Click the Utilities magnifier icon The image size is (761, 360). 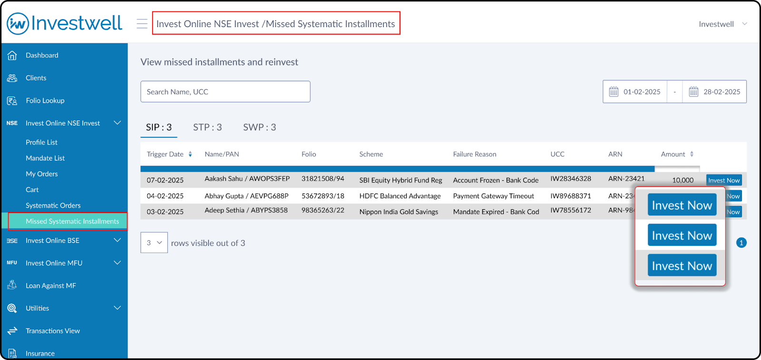click(x=12, y=308)
